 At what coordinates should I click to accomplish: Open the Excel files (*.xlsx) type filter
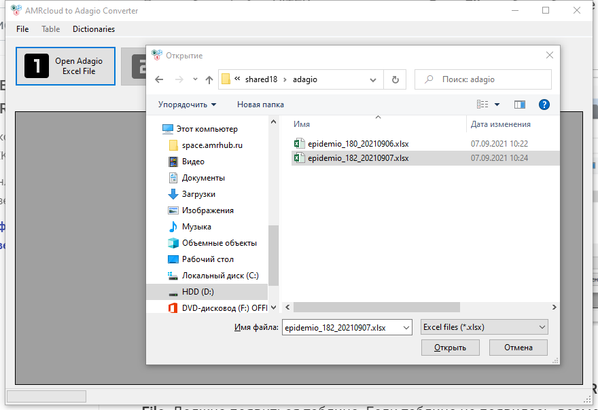pyautogui.click(x=485, y=327)
